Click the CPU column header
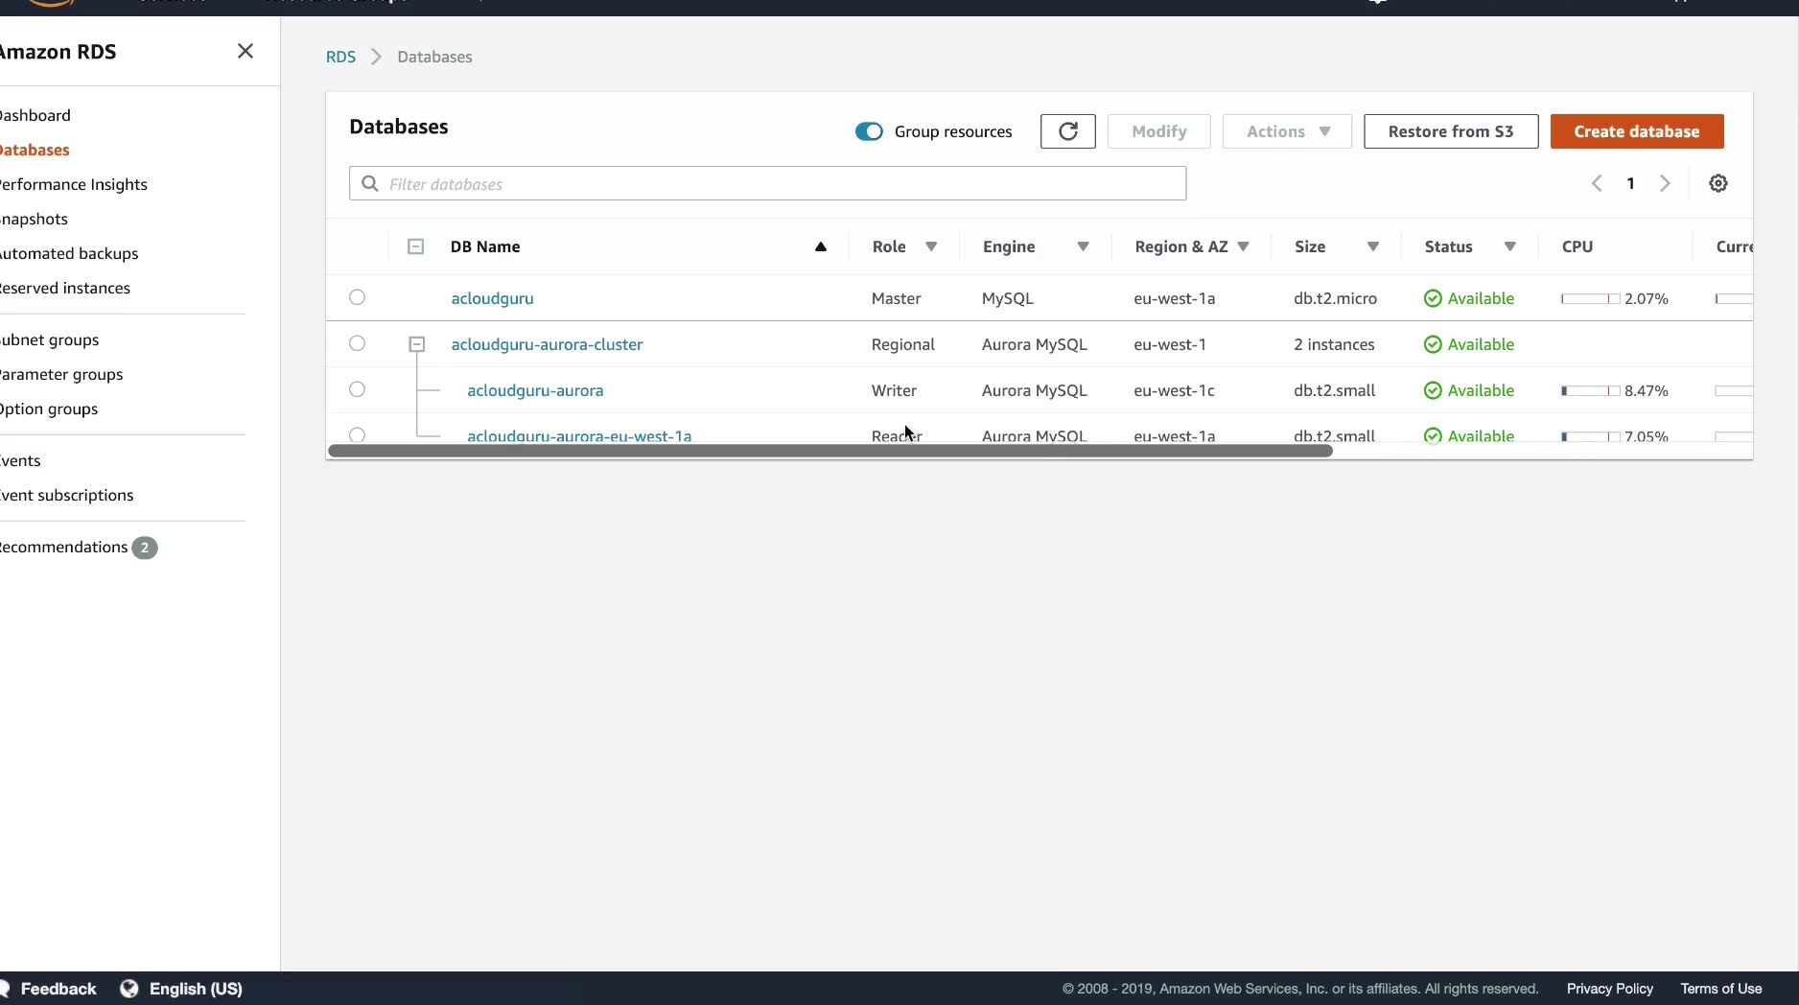1799x1005 pixels. coord(1577,246)
